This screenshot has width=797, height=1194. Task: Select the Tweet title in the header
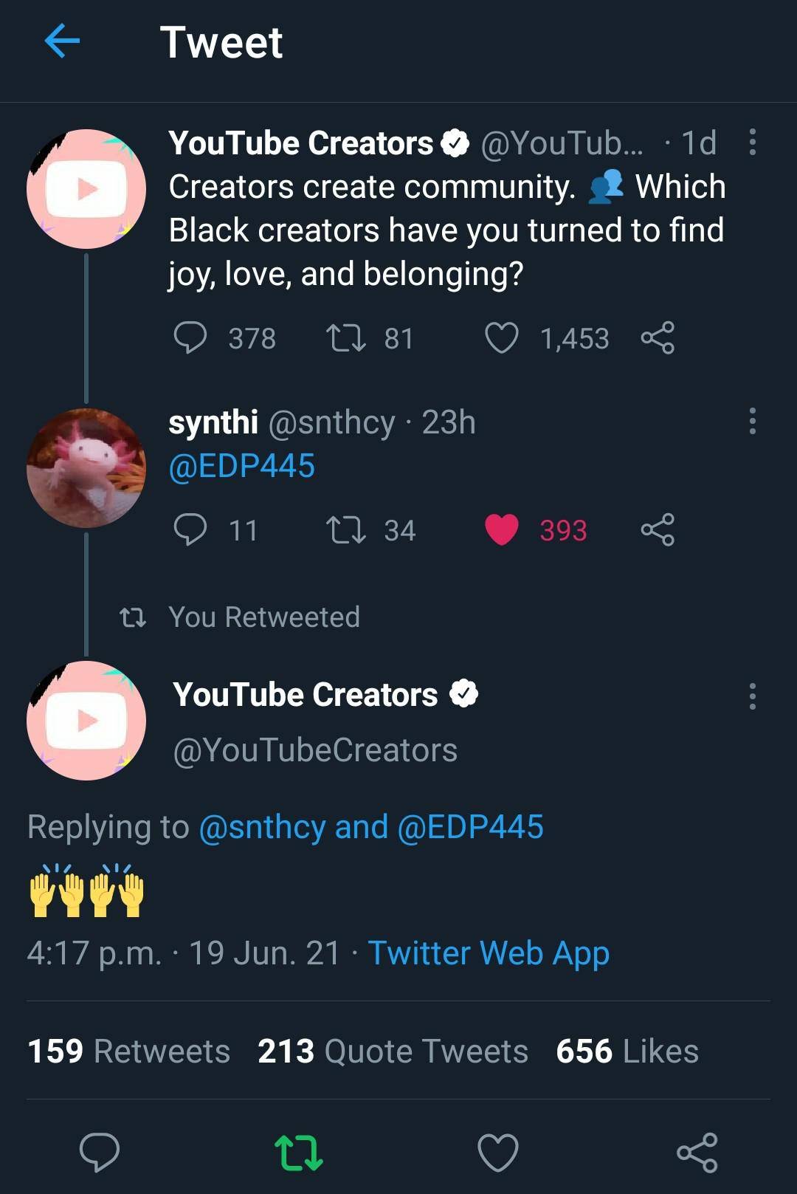click(x=223, y=42)
